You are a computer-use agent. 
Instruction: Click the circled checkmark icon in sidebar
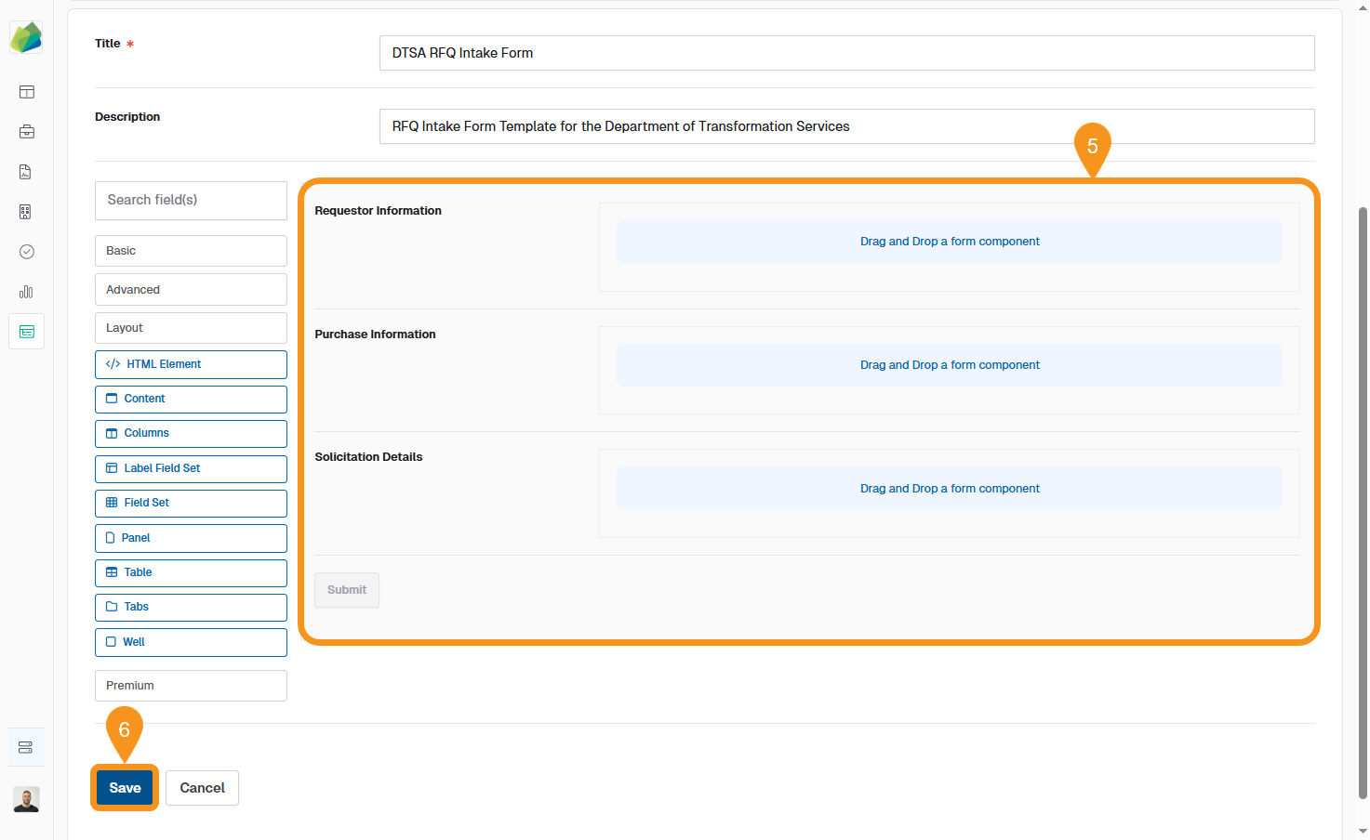(27, 252)
